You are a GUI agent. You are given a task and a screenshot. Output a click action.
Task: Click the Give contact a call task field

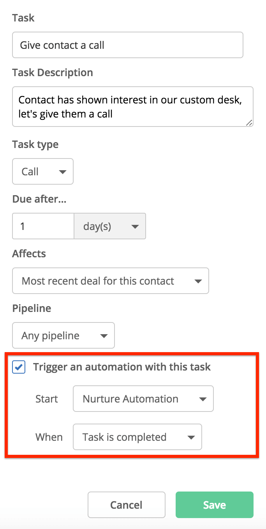click(127, 45)
